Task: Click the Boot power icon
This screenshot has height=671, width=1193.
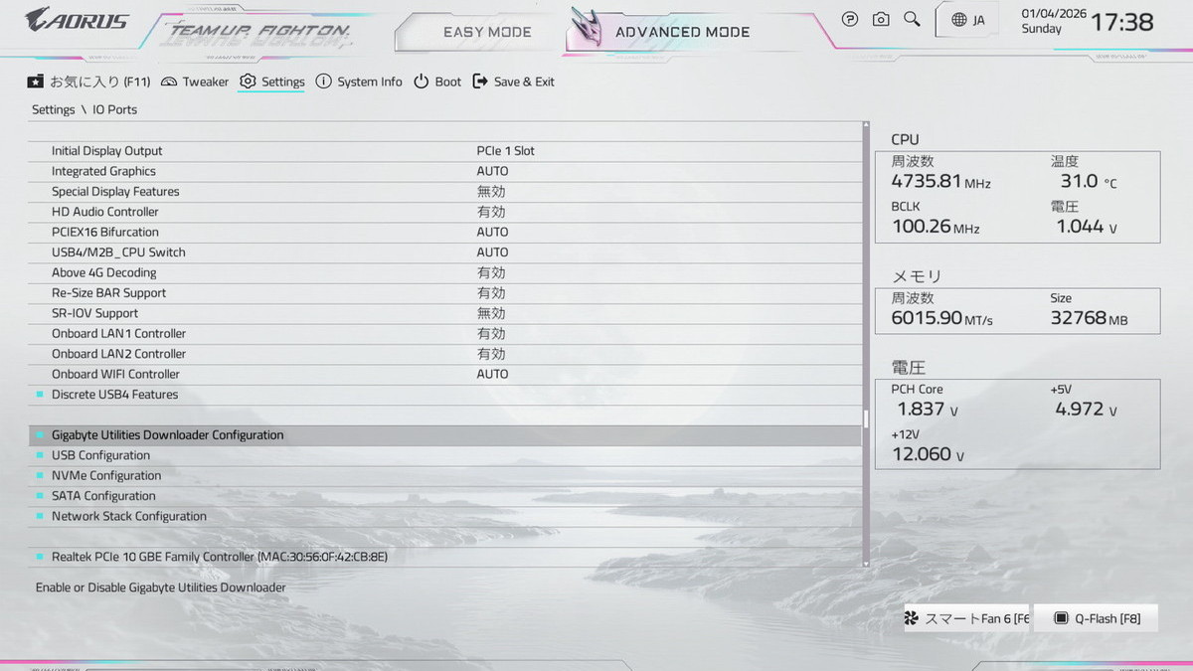Action: 422,82
